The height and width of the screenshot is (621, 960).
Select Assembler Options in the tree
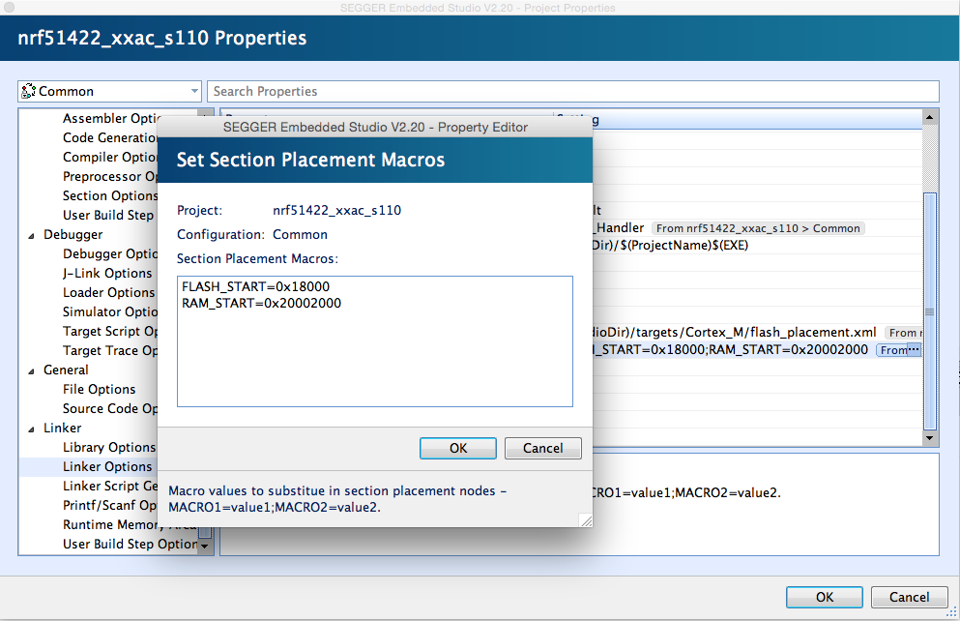[x=111, y=118]
